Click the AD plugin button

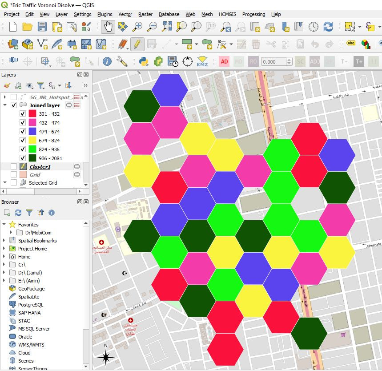pos(225,61)
